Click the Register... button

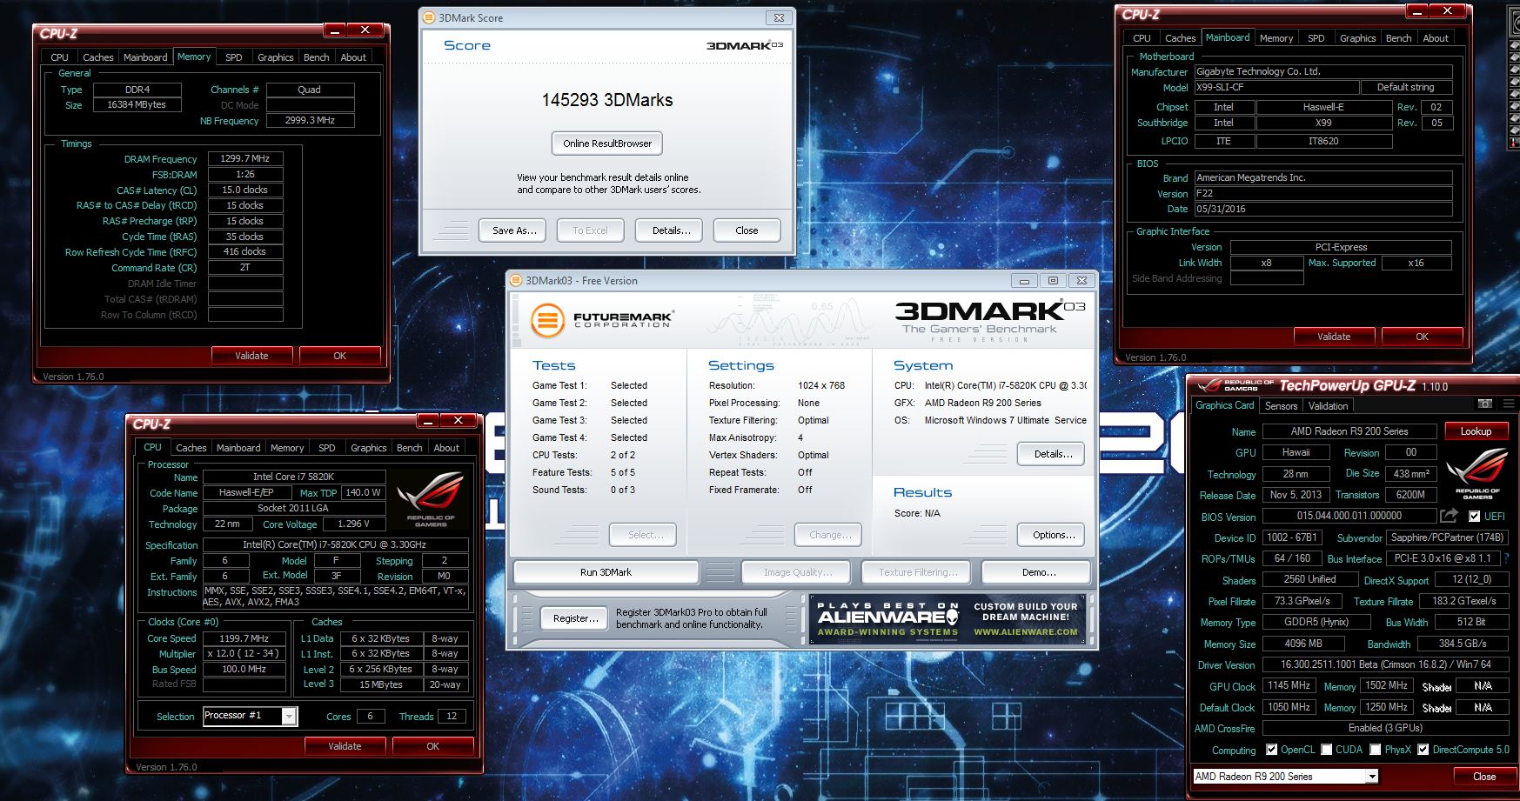point(574,618)
